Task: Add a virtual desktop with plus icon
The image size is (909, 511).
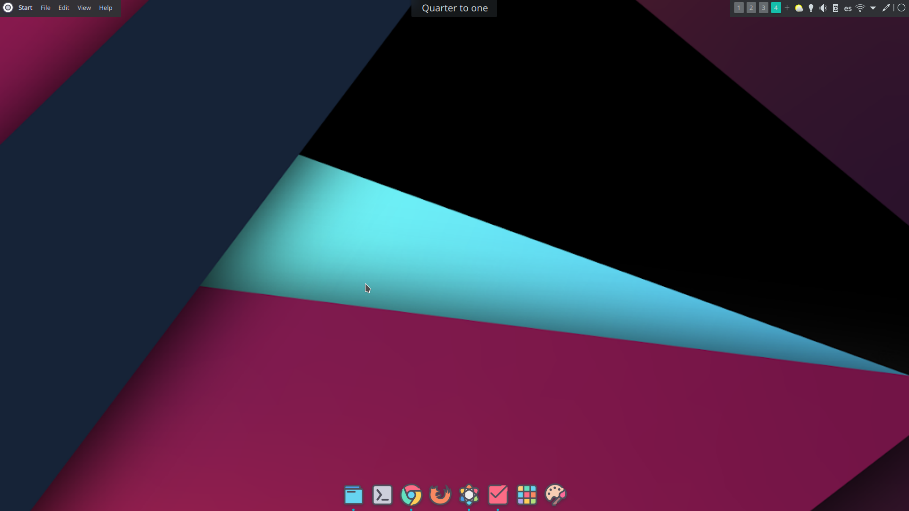Action: coord(787,8)
